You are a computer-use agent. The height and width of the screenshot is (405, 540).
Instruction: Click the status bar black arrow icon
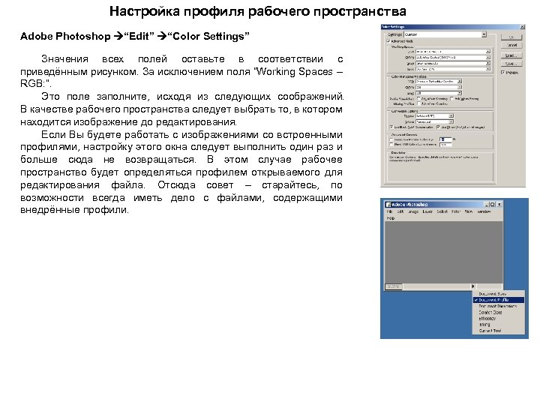pos(472,286)
